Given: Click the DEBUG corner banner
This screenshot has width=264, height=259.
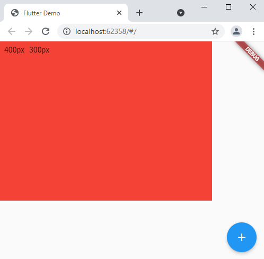Looking at the screenshot, I should pos(252,54).
